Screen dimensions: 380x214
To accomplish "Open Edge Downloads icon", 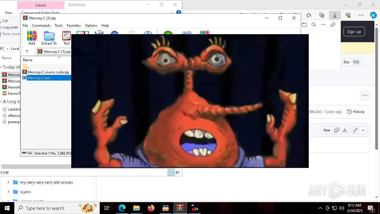I will click(335, 15).
